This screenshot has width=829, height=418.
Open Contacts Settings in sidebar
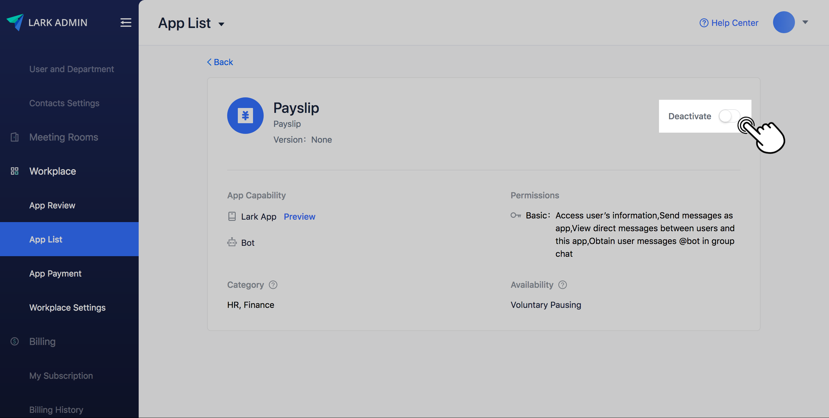[x=64, y=103]
